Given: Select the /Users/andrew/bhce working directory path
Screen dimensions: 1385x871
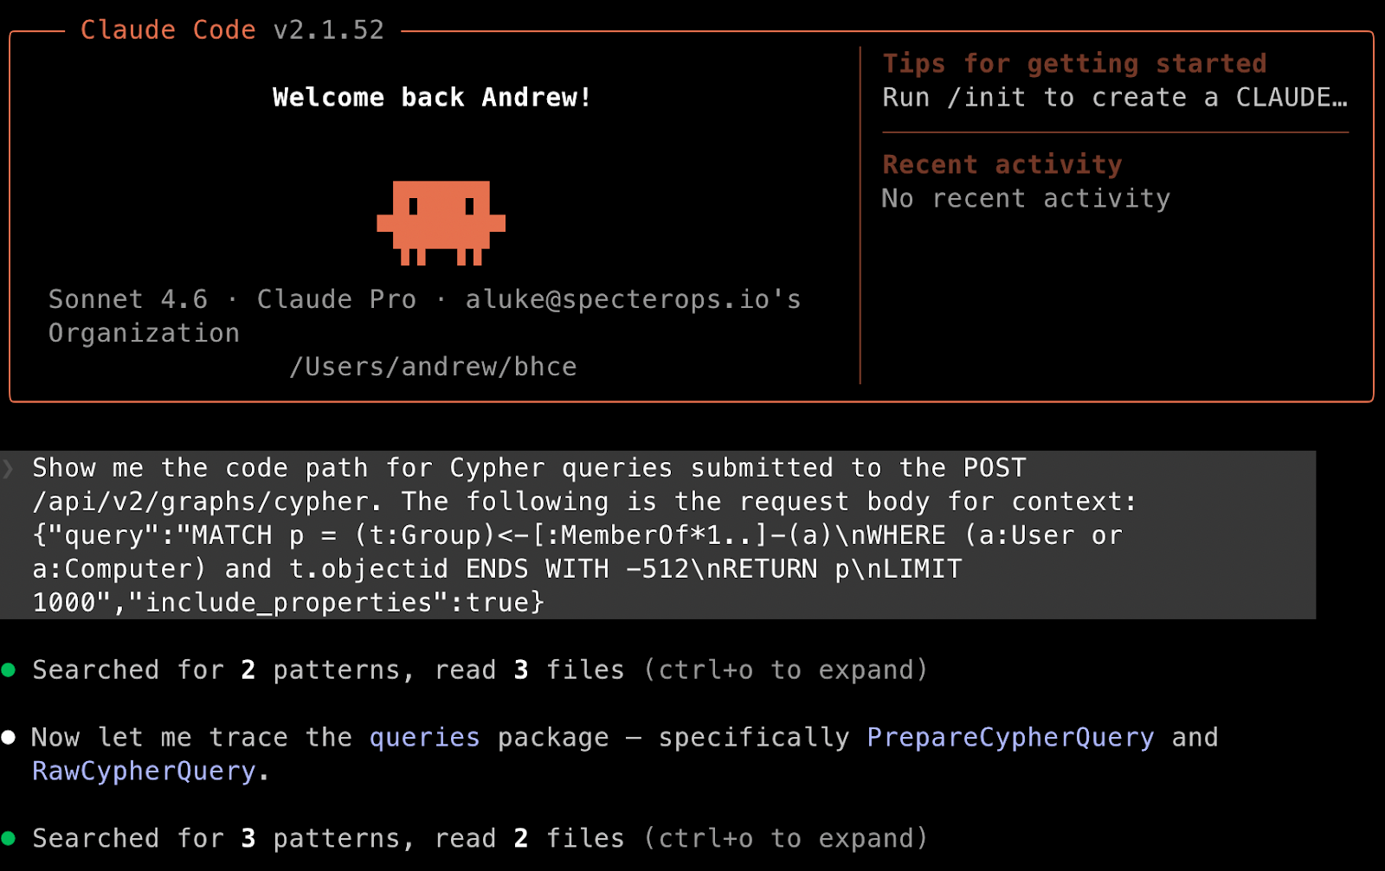Looking at the screenshot, I should [x=434, y=366].
